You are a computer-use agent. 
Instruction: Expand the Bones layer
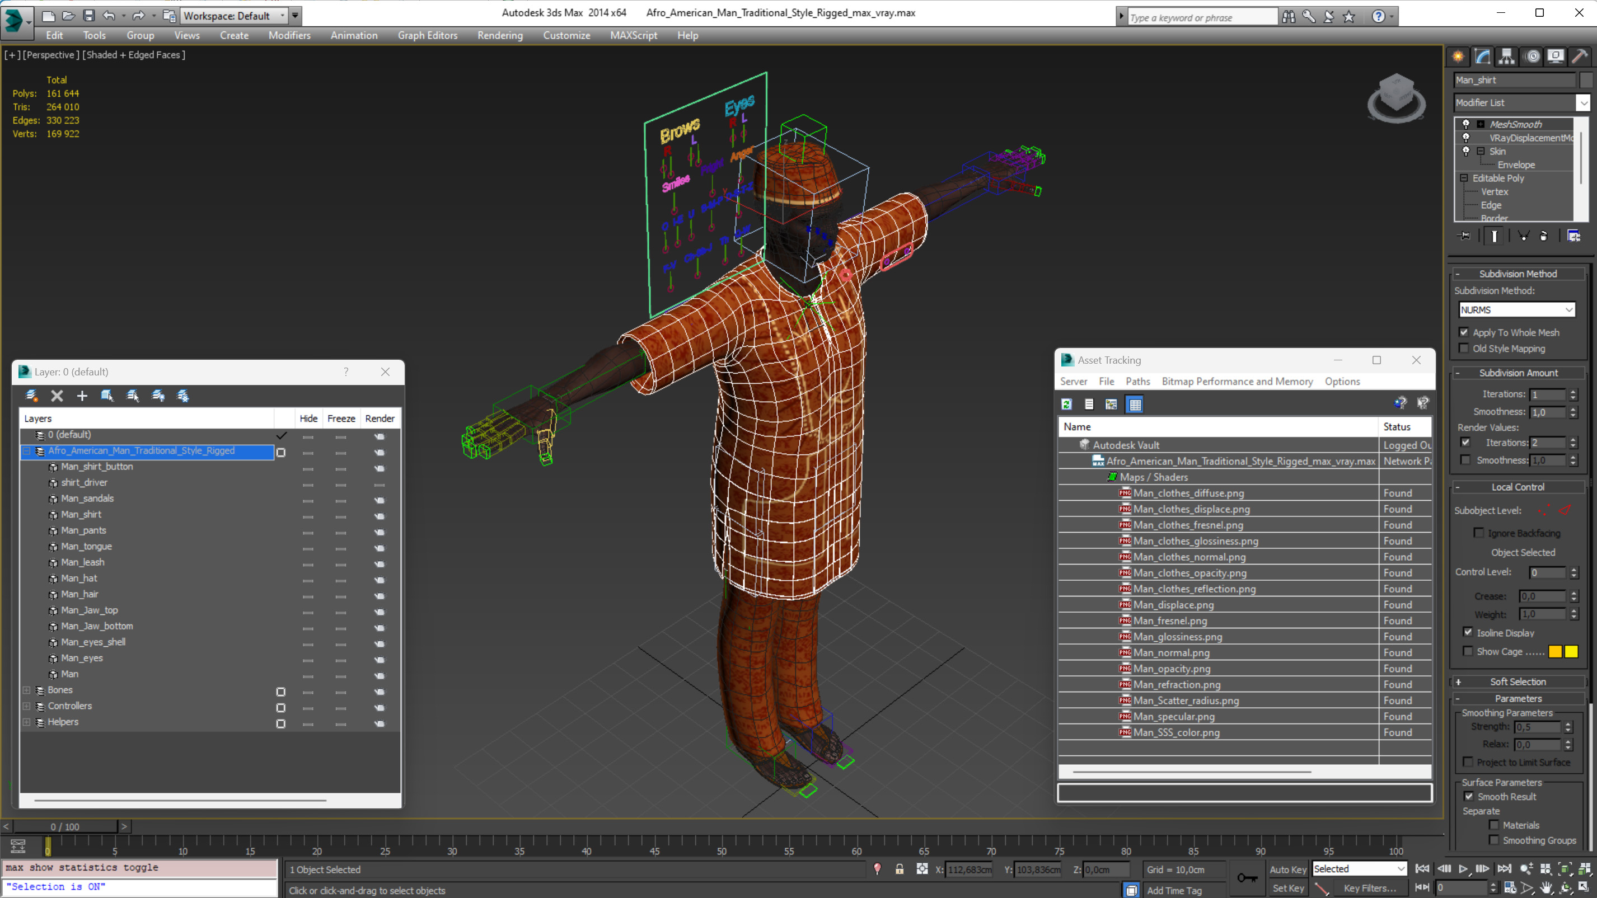[27, 690]
